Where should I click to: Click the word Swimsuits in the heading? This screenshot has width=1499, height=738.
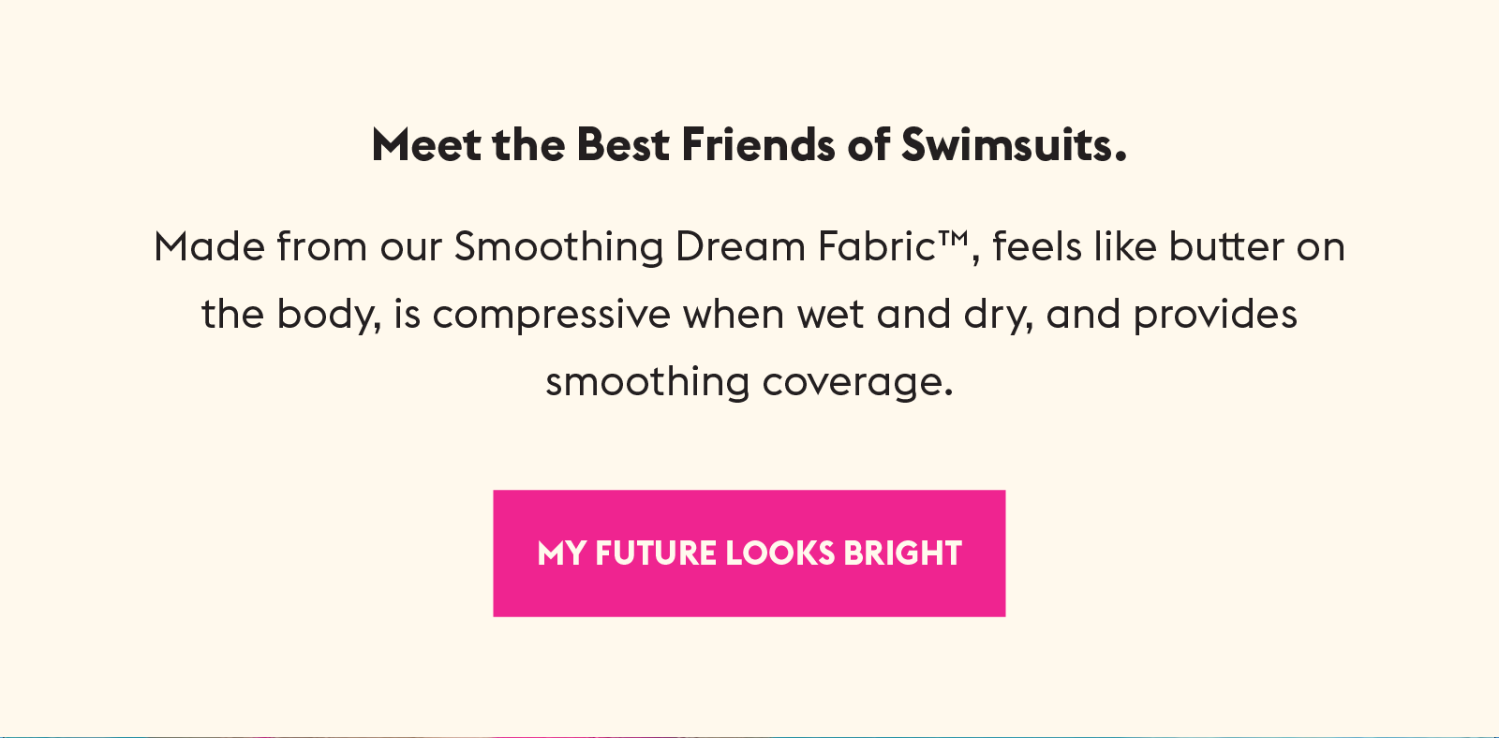(x=1014, y=145)
